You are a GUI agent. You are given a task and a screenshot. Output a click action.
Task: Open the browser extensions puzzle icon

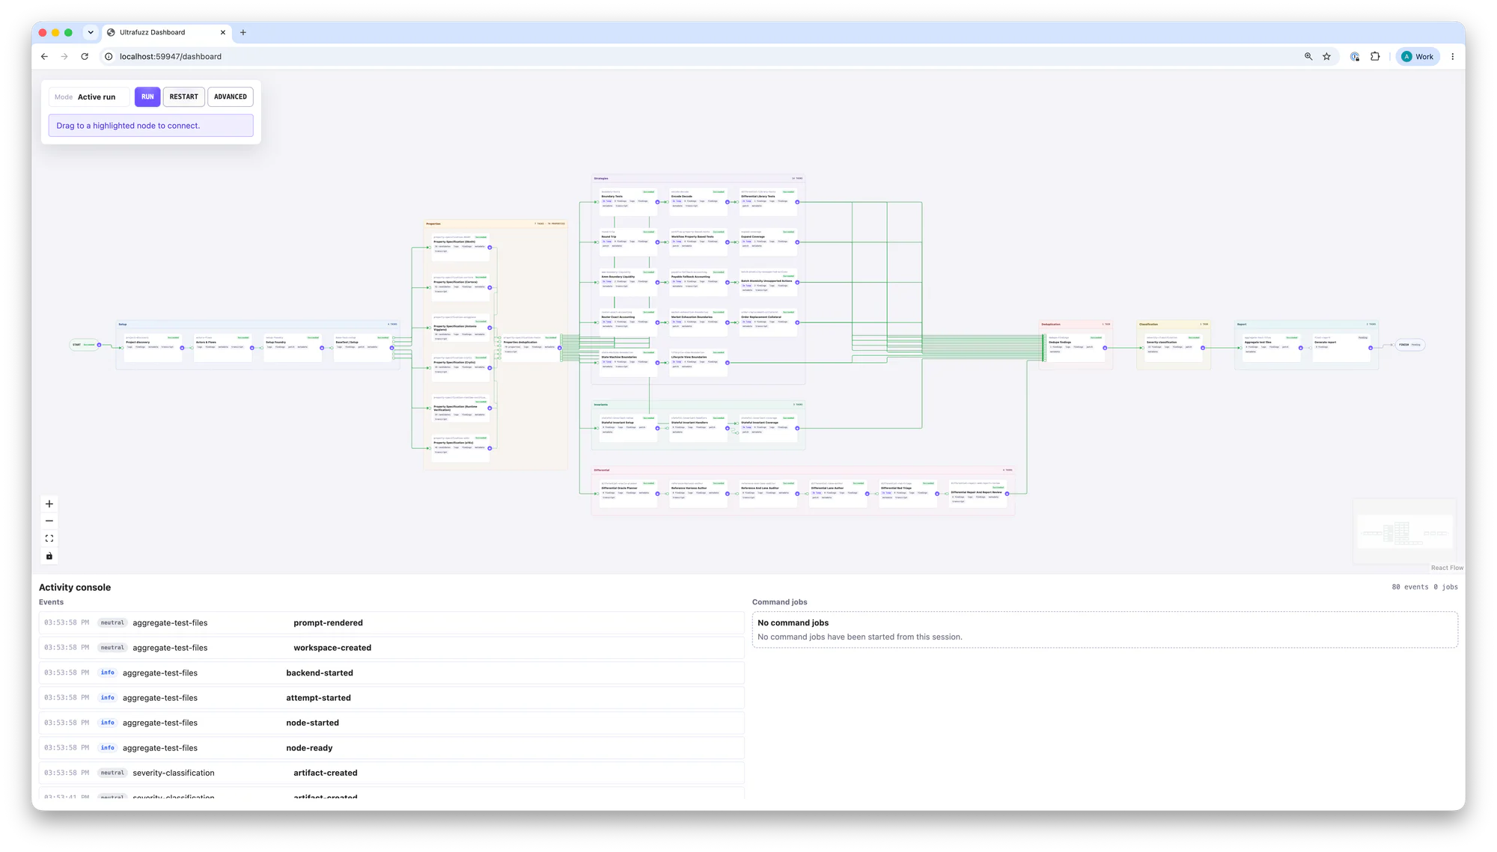1375,57
